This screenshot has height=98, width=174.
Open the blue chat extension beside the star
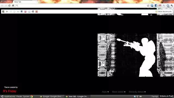tap(152, 5)
